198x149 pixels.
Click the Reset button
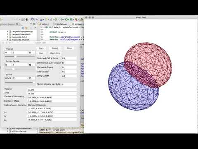(55, 48)
